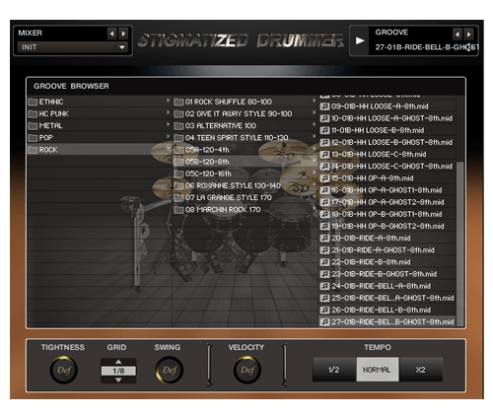Open 03 ALTERNATIVE 100 folder
Viewport: 493px width, 418px height.
pos(246,126)
